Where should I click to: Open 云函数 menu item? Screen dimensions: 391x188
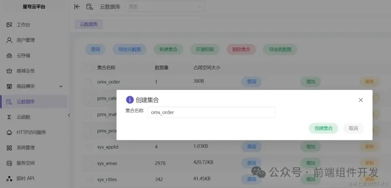(x=24, y=117)
